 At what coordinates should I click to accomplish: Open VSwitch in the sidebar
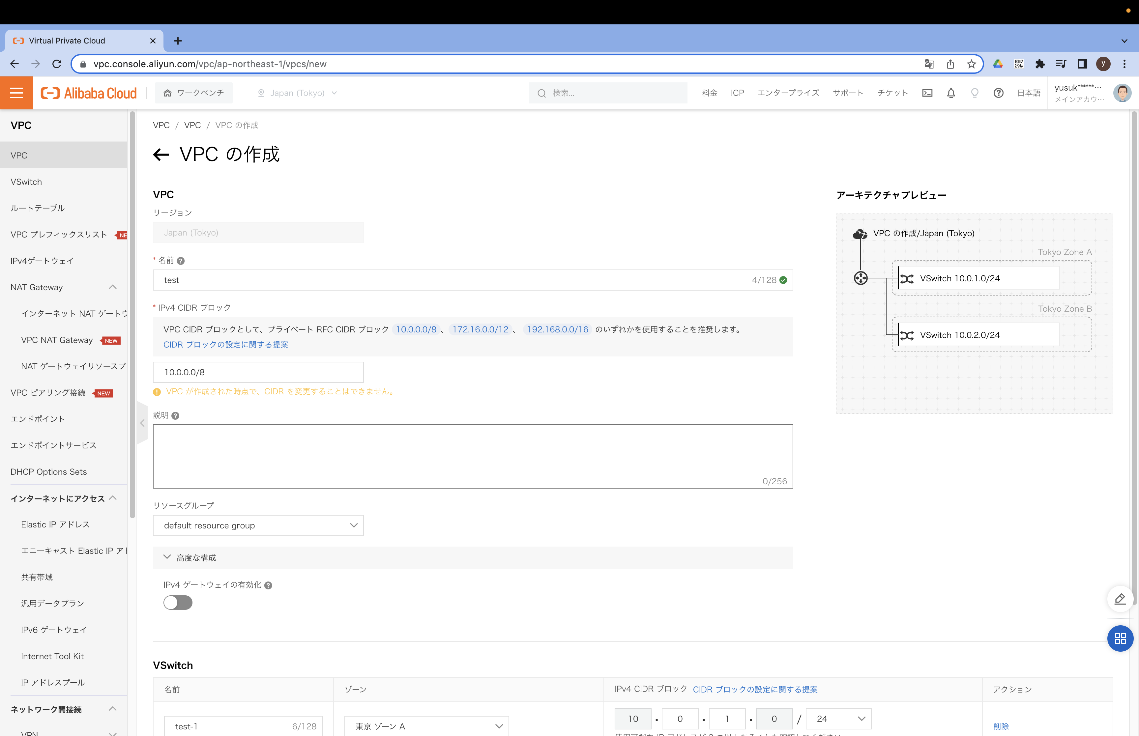[26, 182]
